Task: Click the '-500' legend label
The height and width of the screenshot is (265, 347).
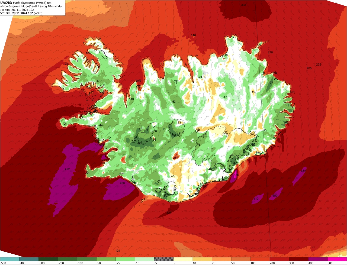Action: [3, 263]
